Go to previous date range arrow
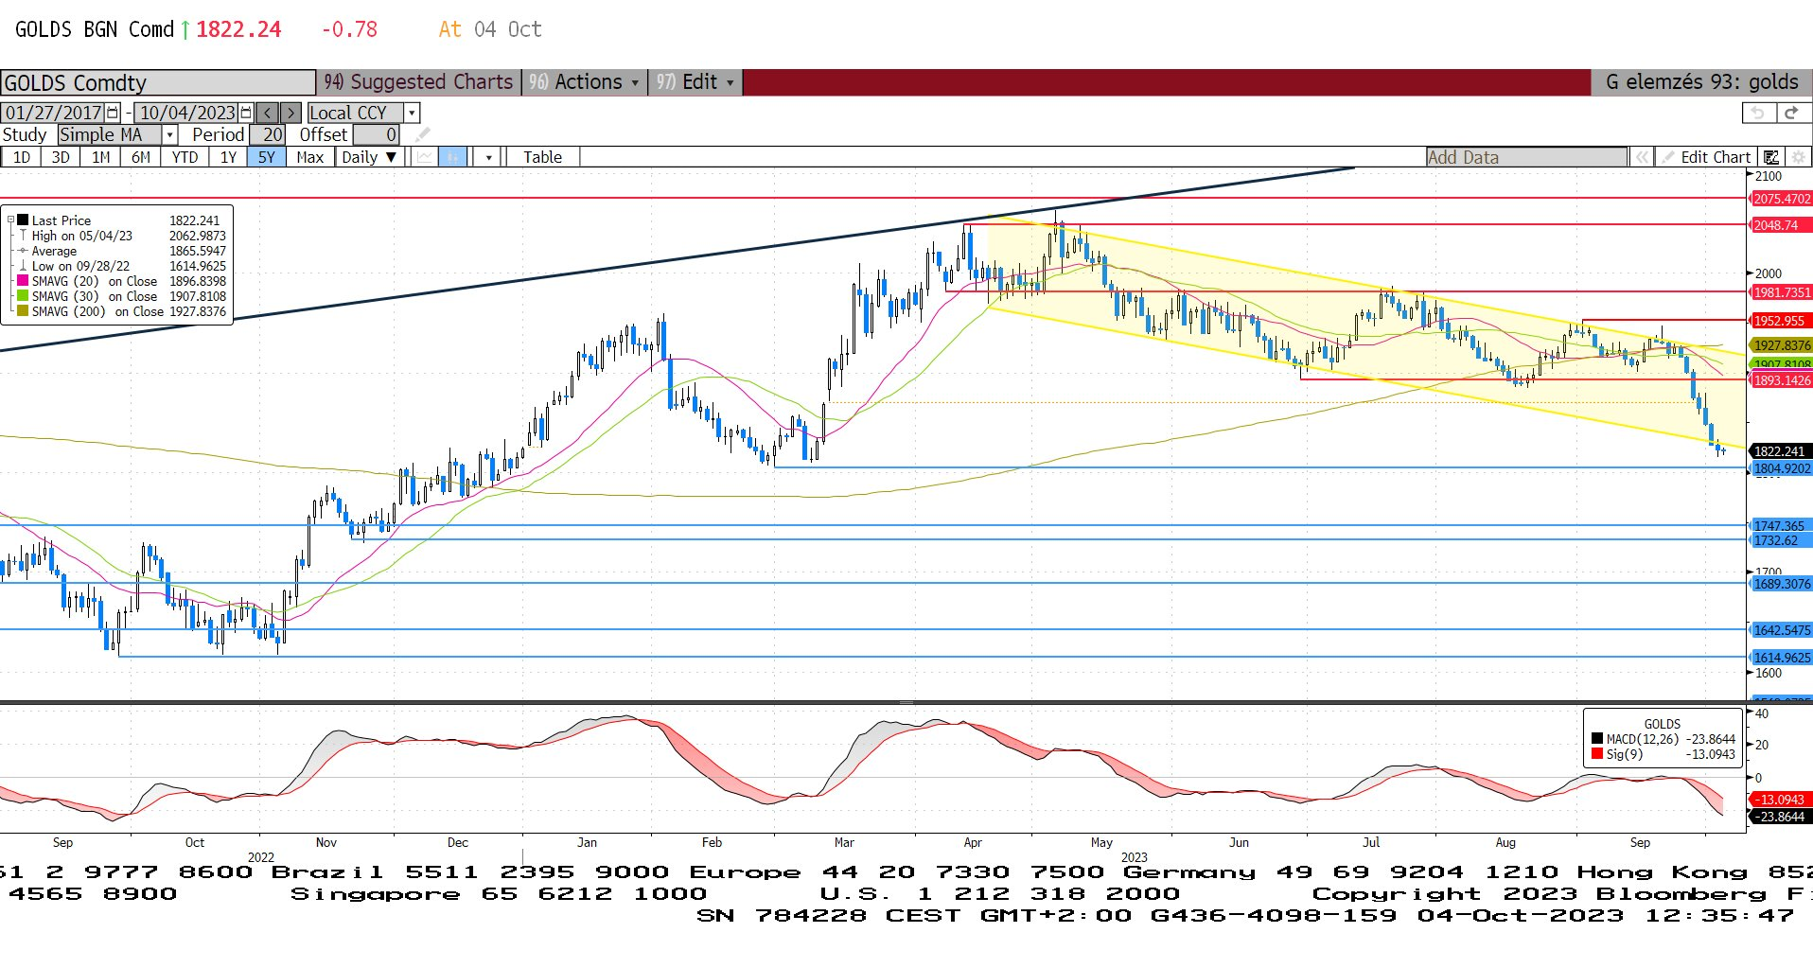Image resolution: width=1813 pixels, height=968 pixels. tap(268, 113)
